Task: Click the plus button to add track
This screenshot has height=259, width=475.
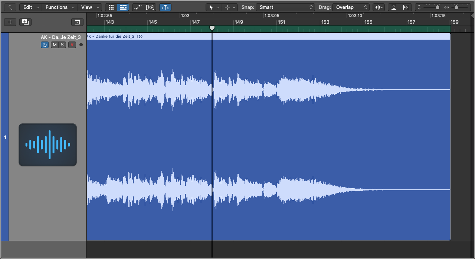Action: tap(10, 22)
